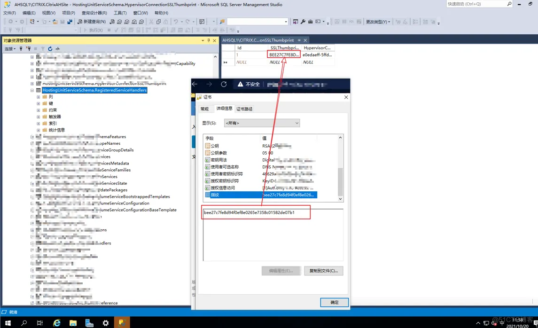
Task: Click the Windows Start button
Action: 8,323
